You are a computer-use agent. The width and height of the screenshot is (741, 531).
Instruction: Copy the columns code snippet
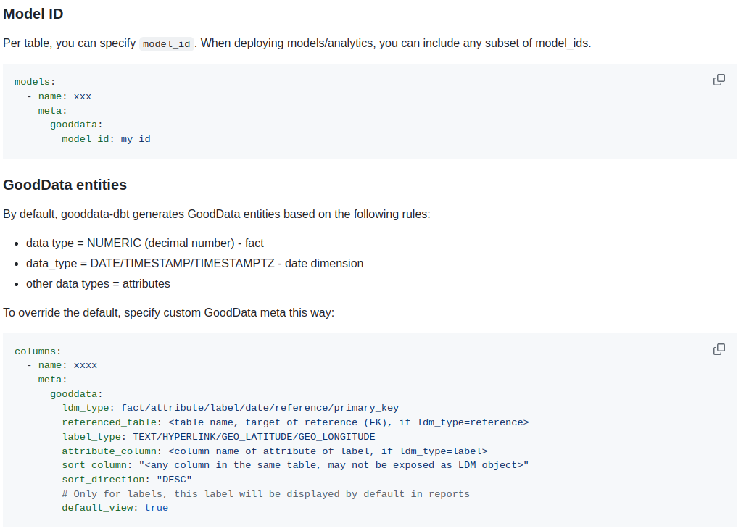(x=719, y=349)
